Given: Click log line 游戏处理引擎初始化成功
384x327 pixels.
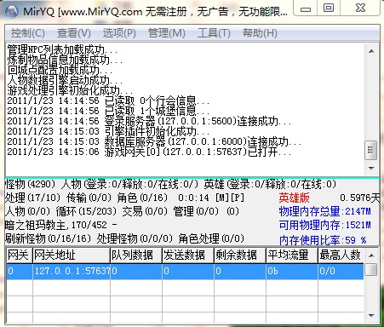Looking at the screenshot, I should (70, 90).
